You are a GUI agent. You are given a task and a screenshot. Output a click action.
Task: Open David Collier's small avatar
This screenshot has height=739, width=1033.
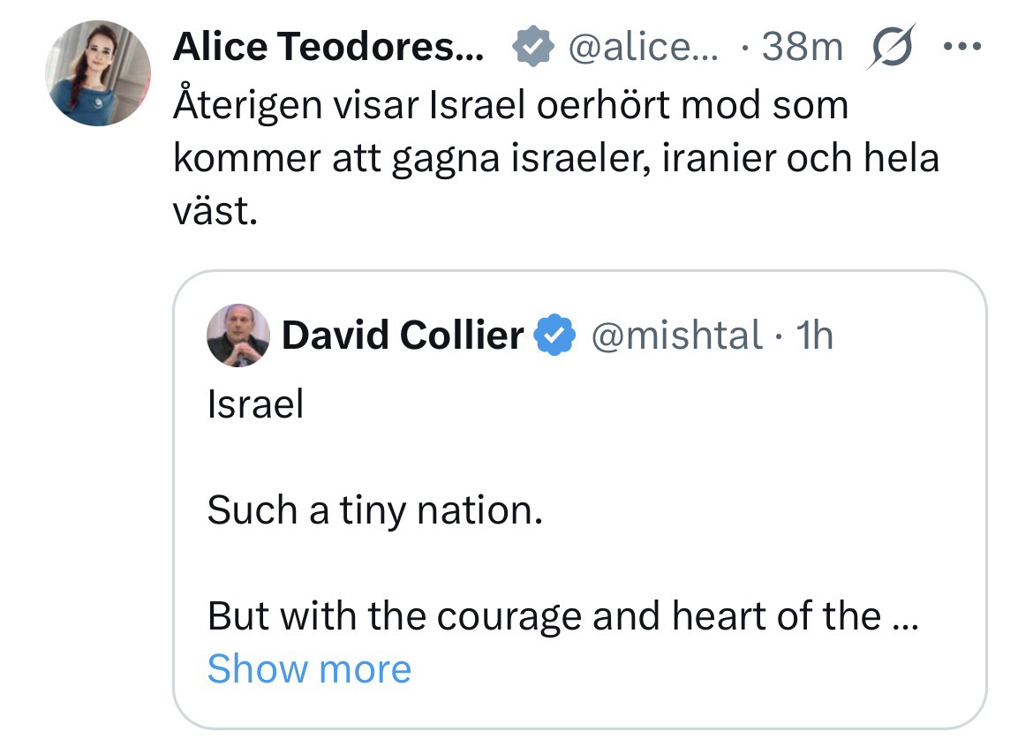pyautogui.click(x=238, y=336)
